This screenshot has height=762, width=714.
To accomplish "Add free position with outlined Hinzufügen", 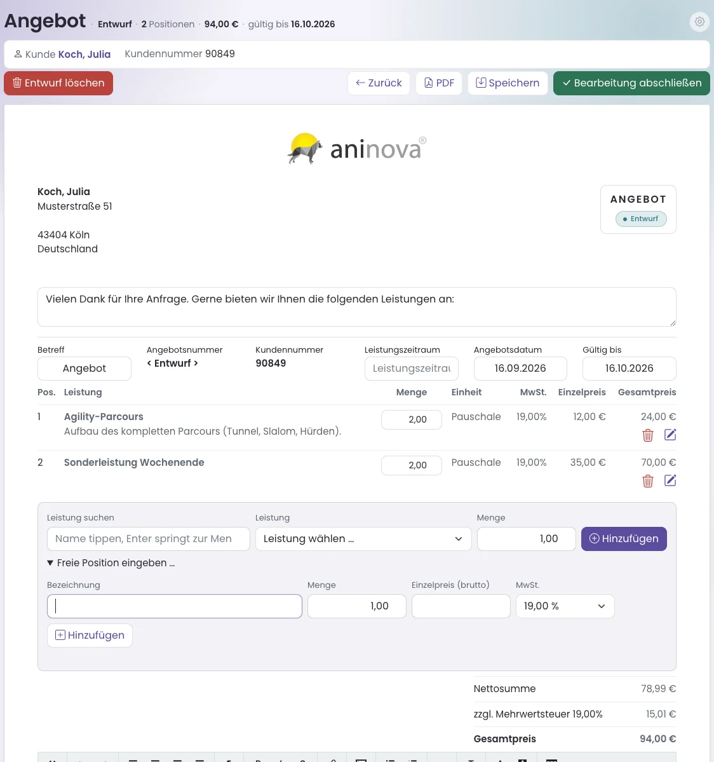I will [90, 635].
